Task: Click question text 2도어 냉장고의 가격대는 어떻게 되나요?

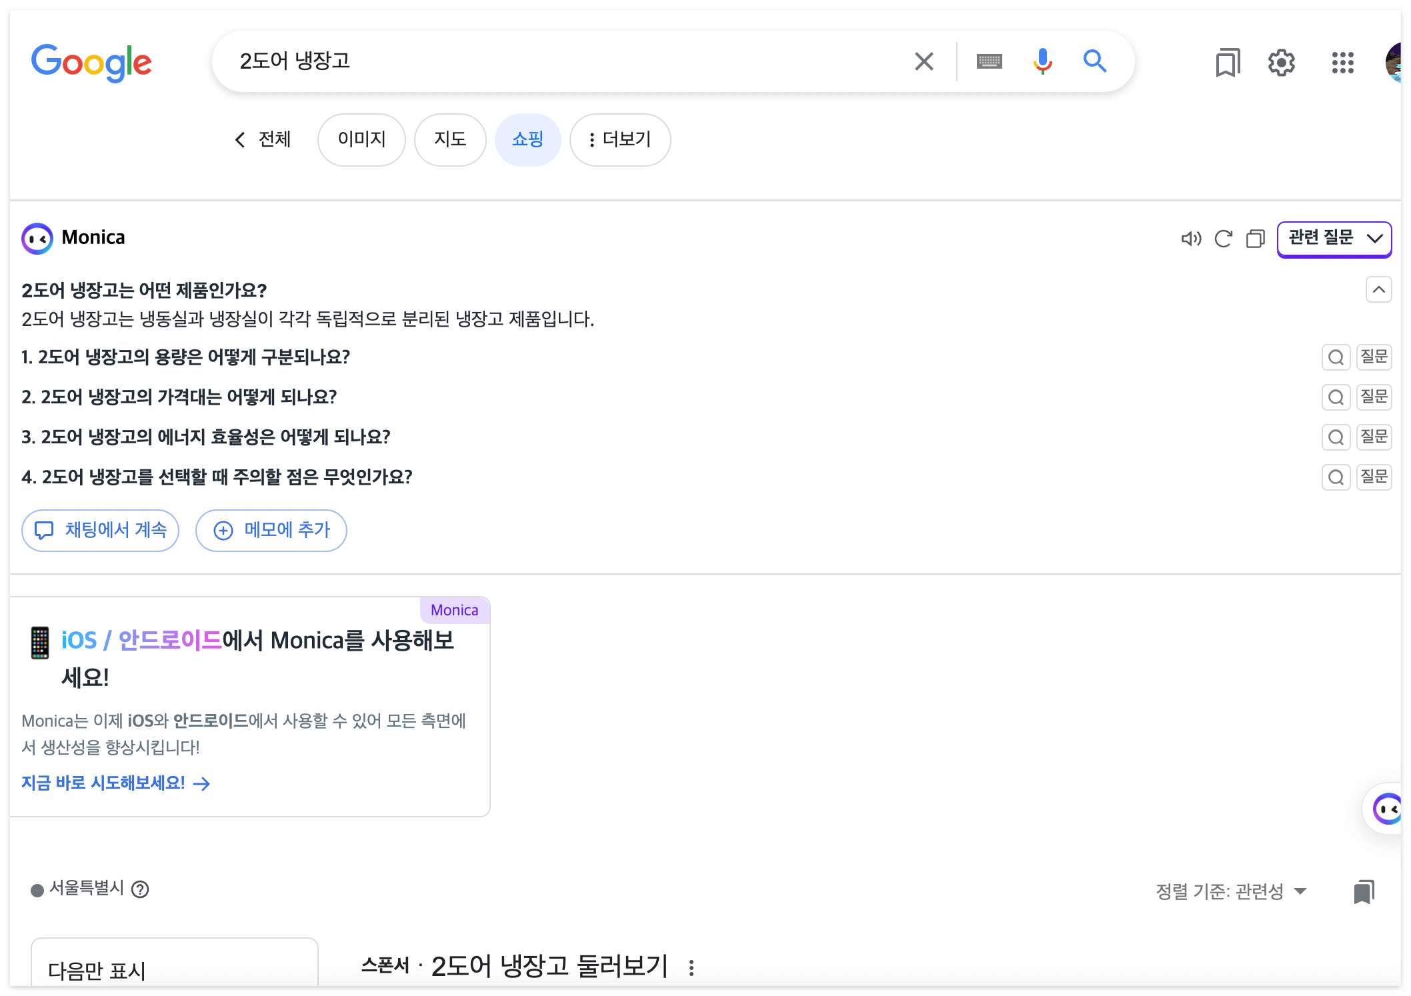Action: point(189,397)
